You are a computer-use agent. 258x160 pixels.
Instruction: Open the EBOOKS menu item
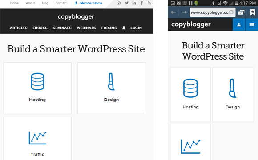point(40,28)
